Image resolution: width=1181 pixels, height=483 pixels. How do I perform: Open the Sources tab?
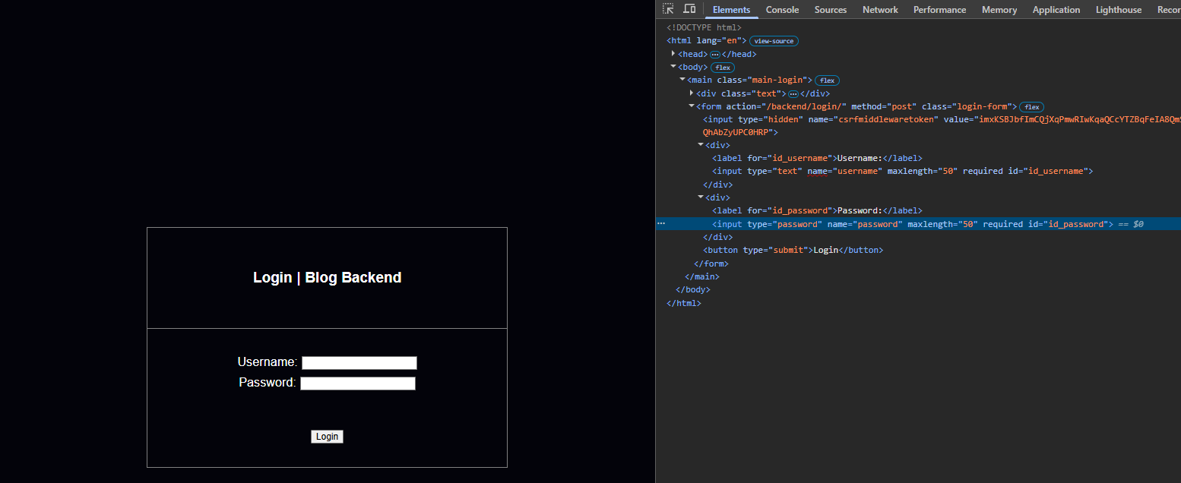[x=831, y=10]
